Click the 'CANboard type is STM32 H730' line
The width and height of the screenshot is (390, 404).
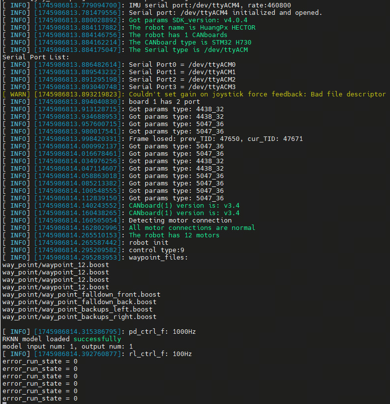[x=188, y=42]
